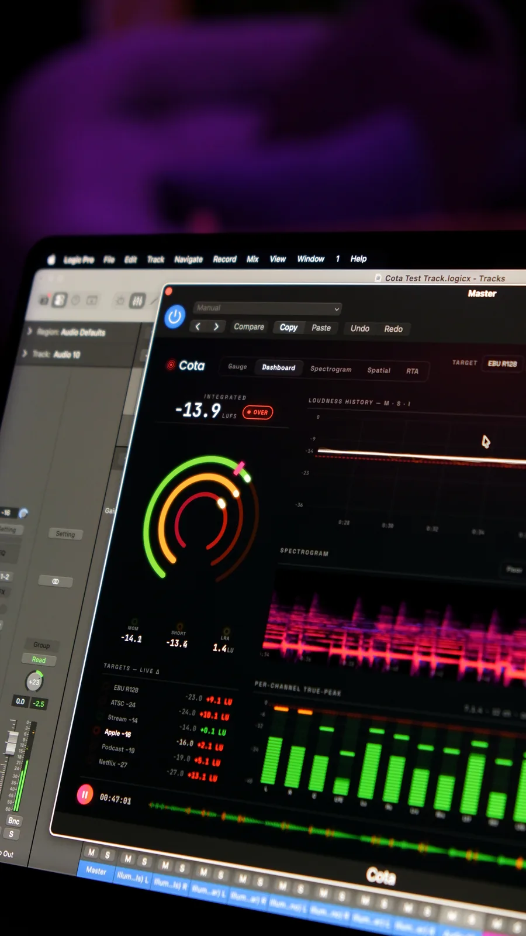Open the Manual preset dropdown
The height and width of the screenshot is (936, 526).
pyautogui.click(x=267, y=308)
